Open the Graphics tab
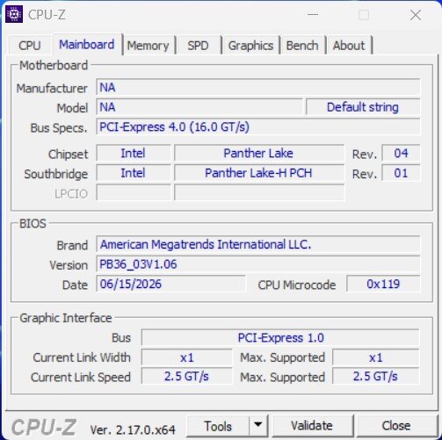The width and height of the screenshot is (442, 440). (x=250, y=46)
